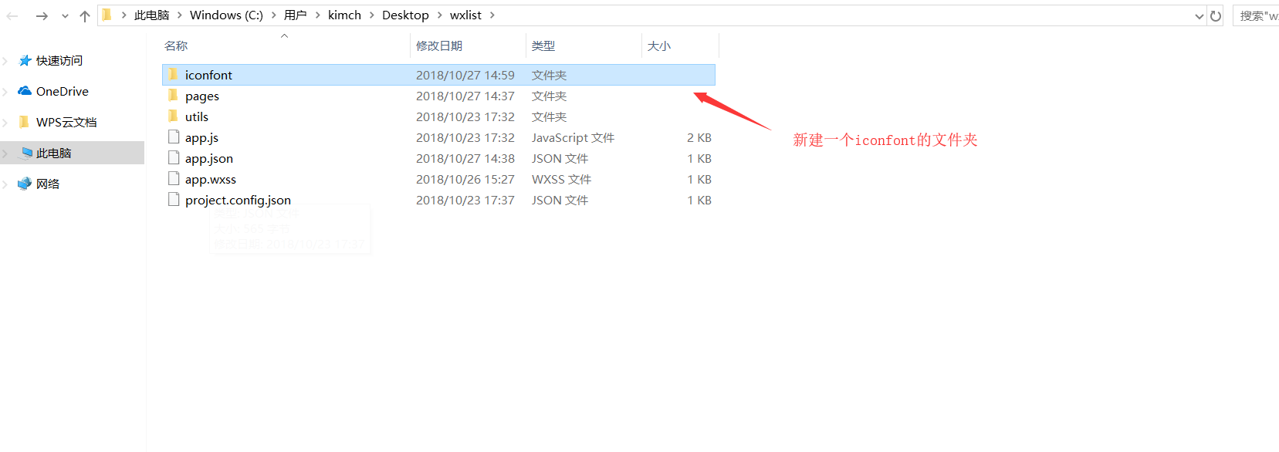This screenshot has width=1279, height=452.
Task: Expand the 快速访问 tree node
Action: coord(5,61)
